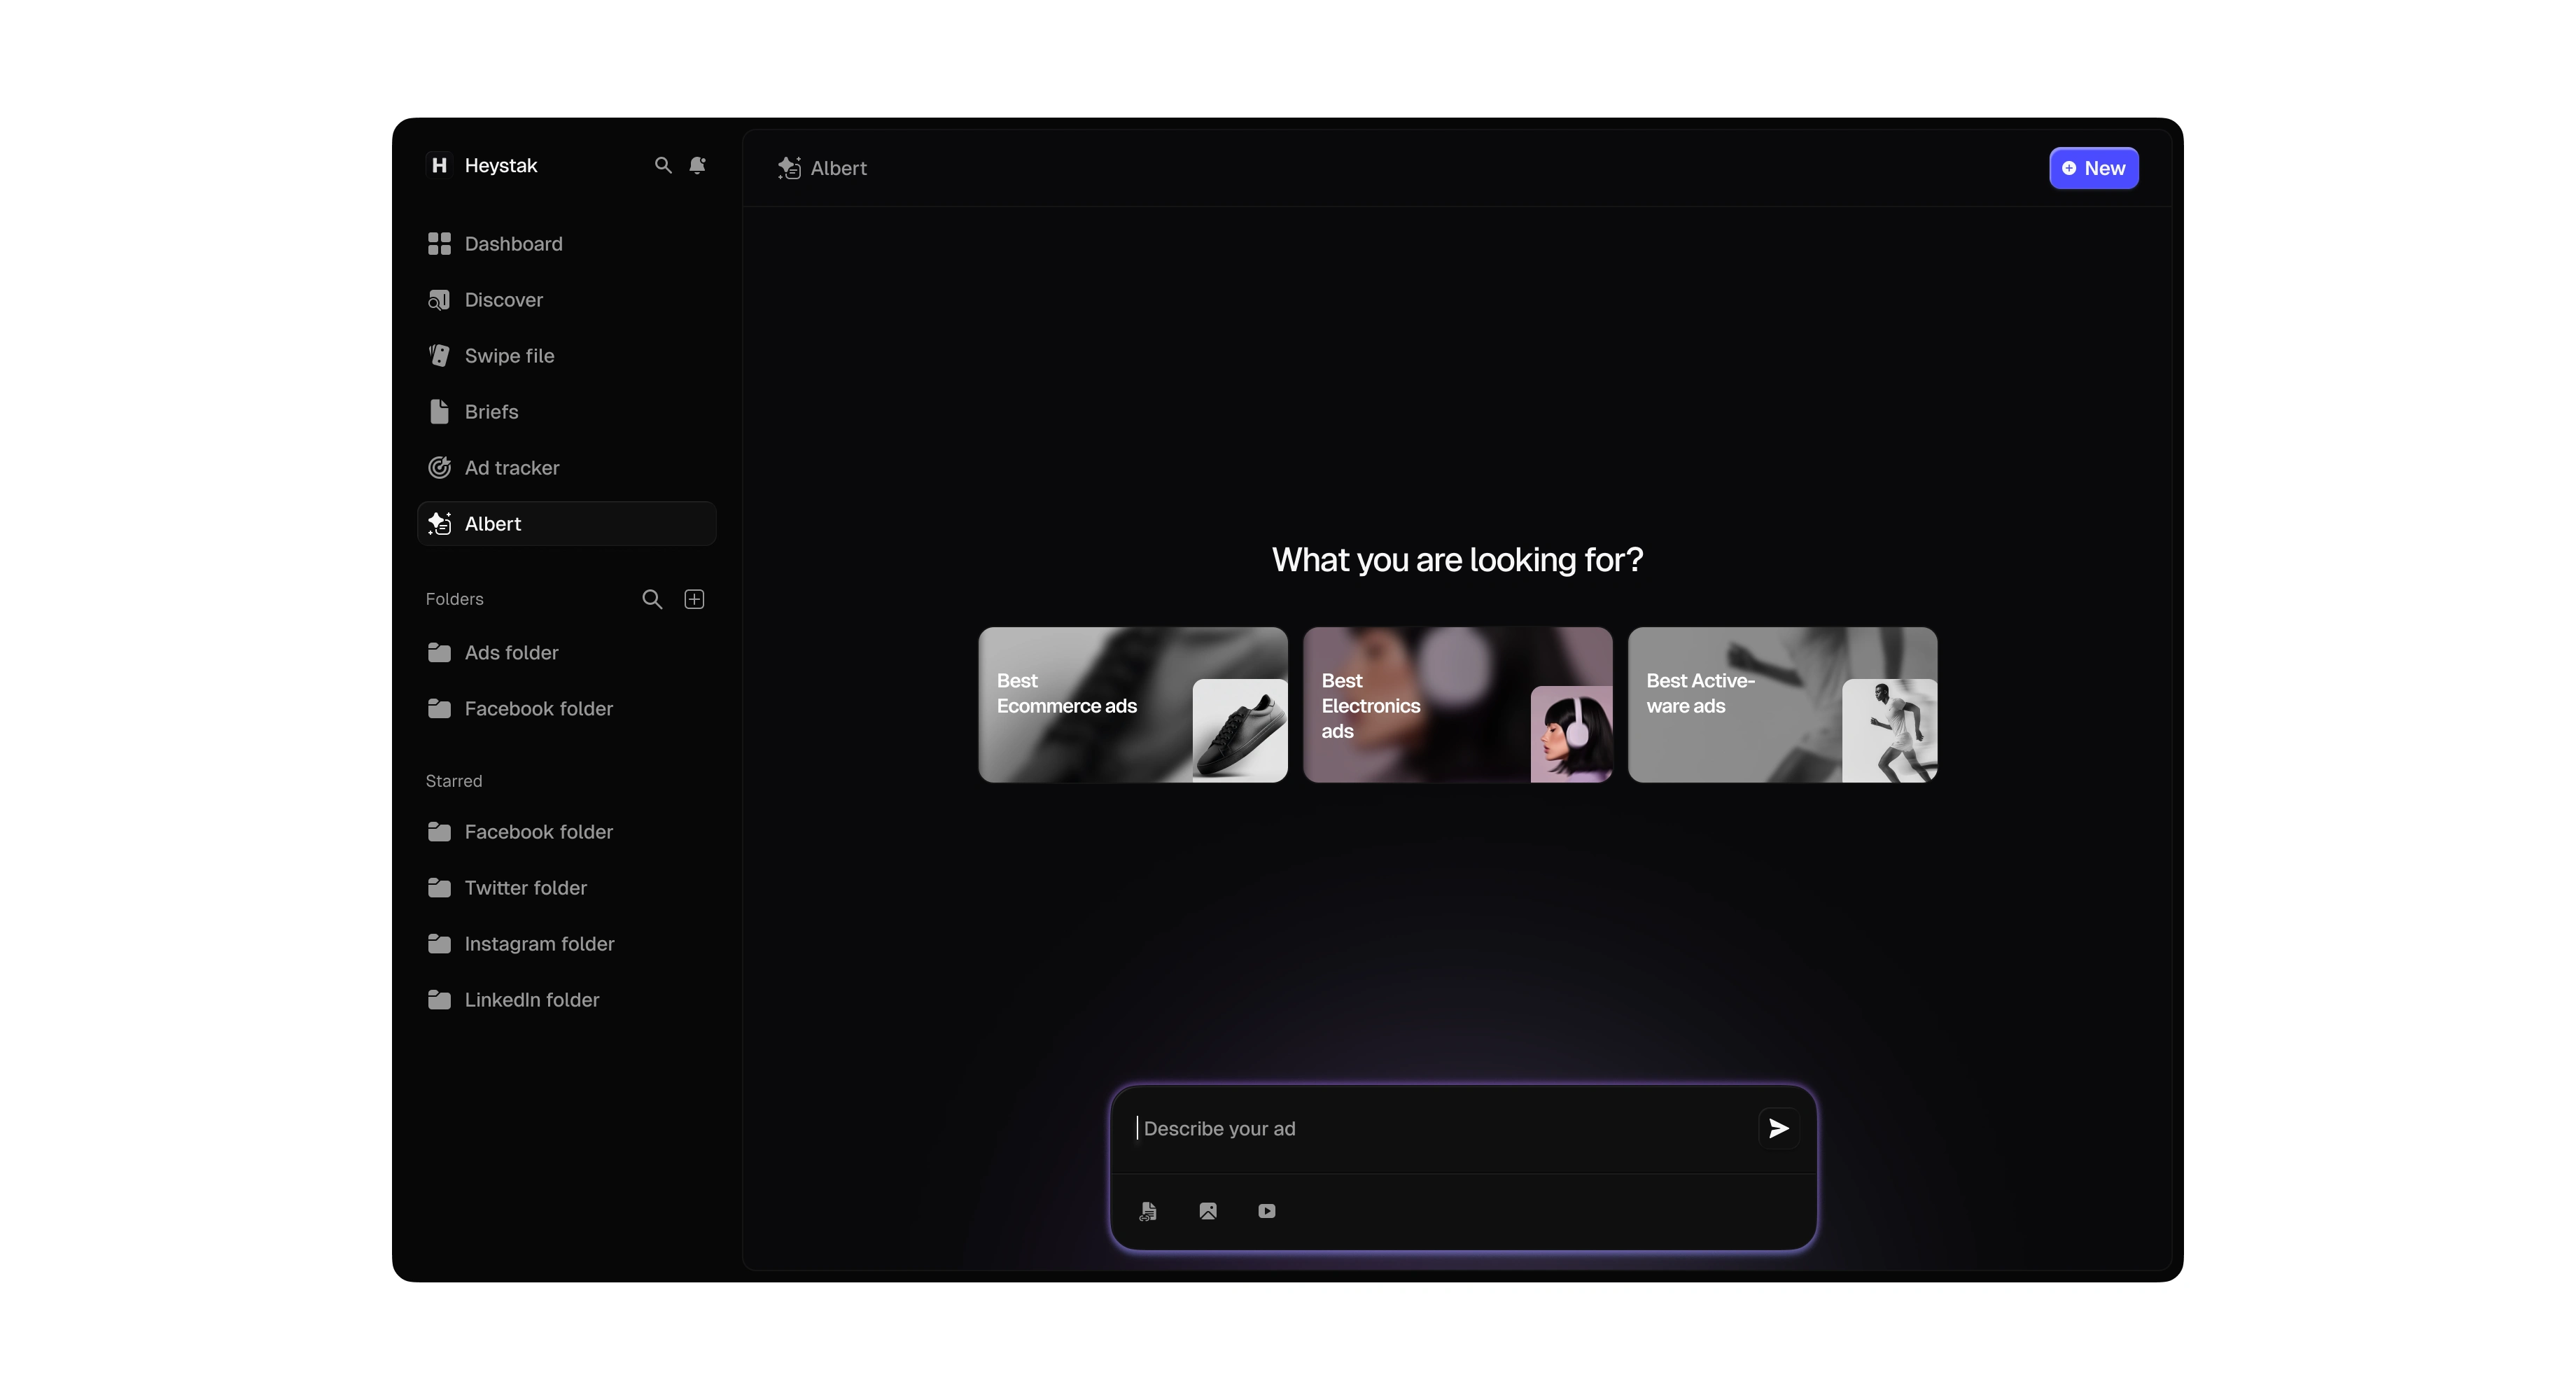Click the search icon next to Heystak
2576x1400 pixels.
point(663,165)
